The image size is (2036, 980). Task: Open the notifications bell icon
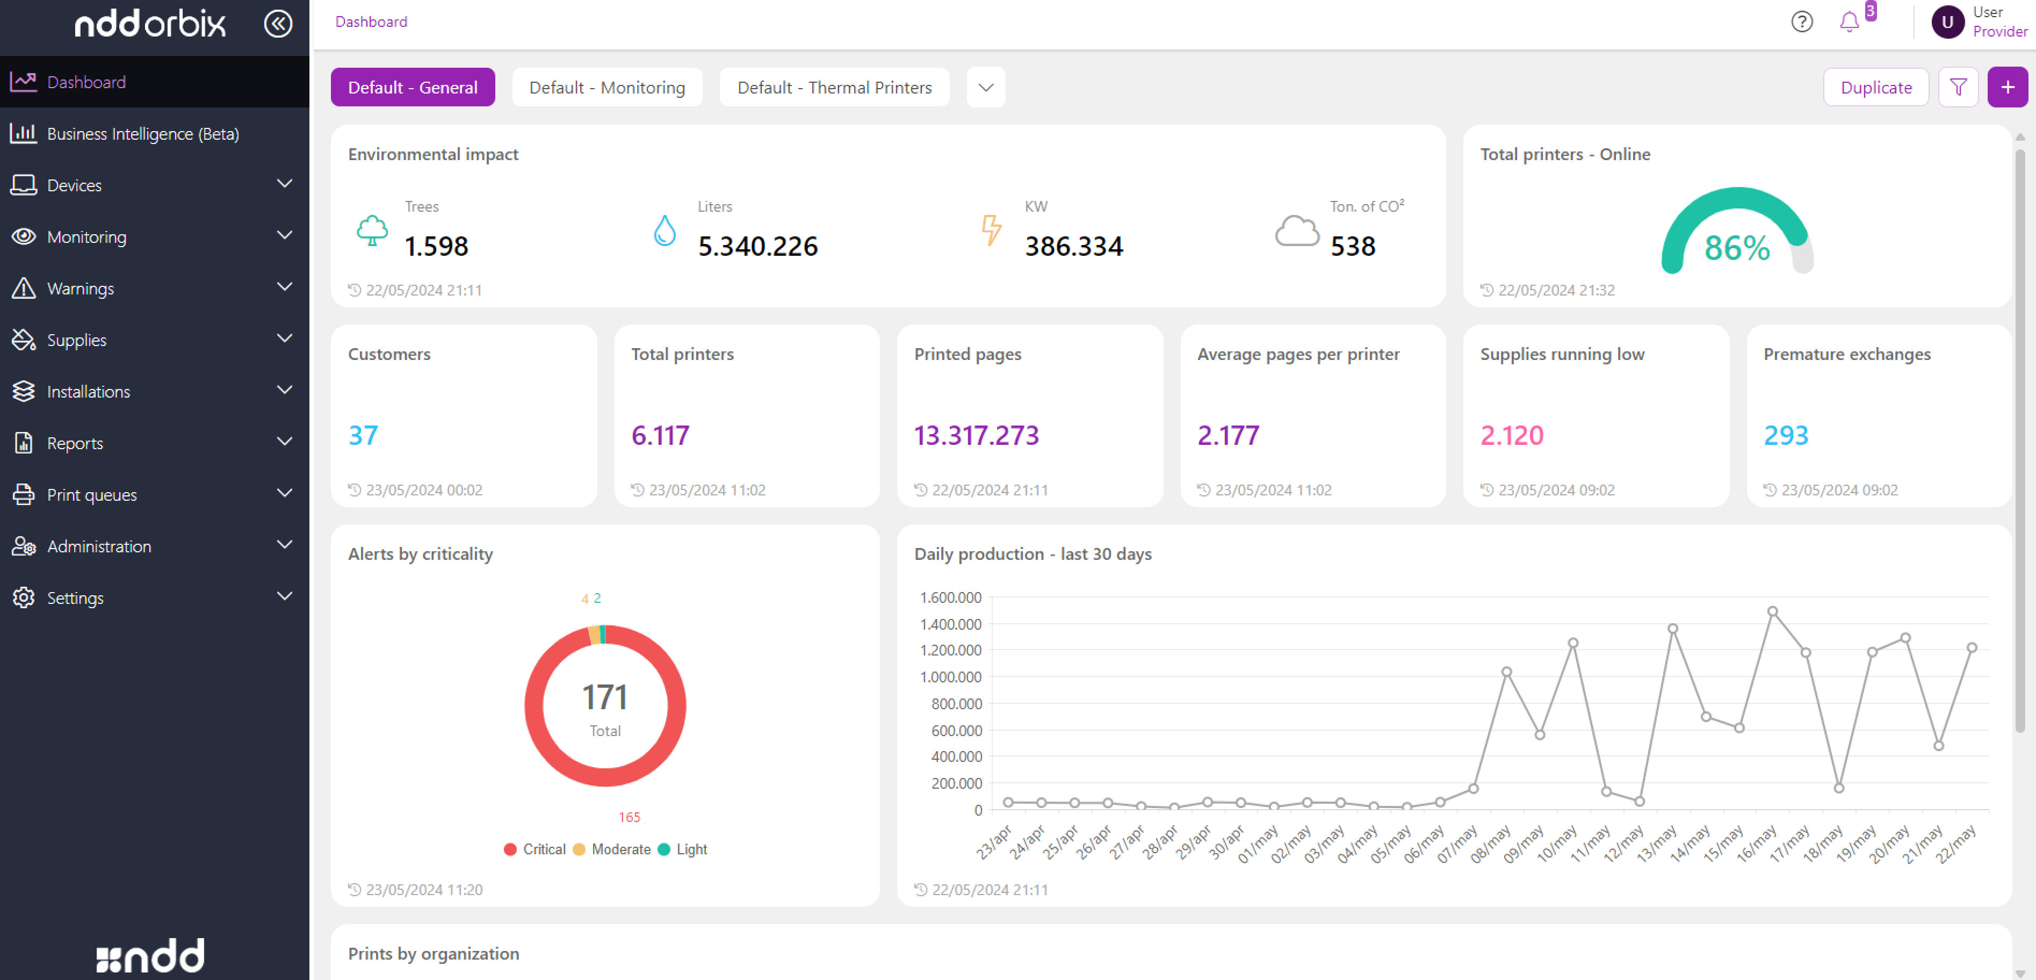pyautogui.click(x=1849, y=22)
